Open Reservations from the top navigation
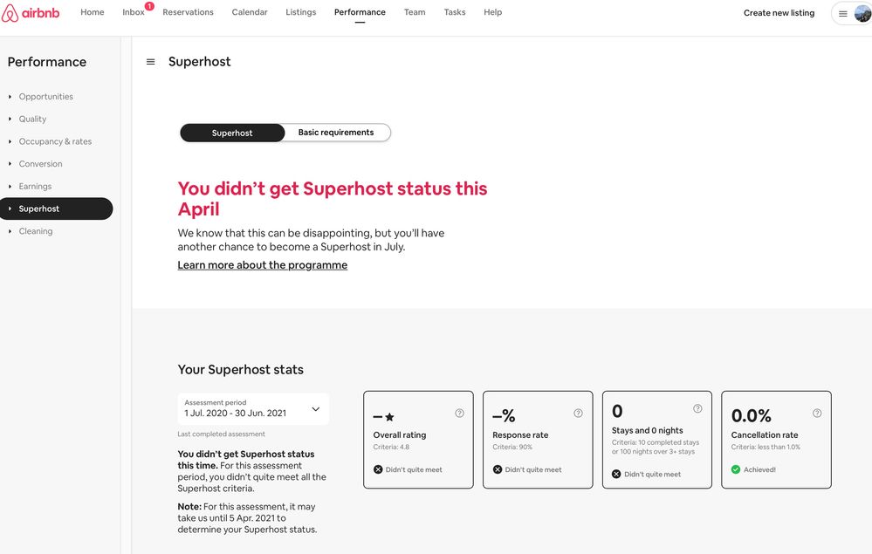 click(188, 11)
